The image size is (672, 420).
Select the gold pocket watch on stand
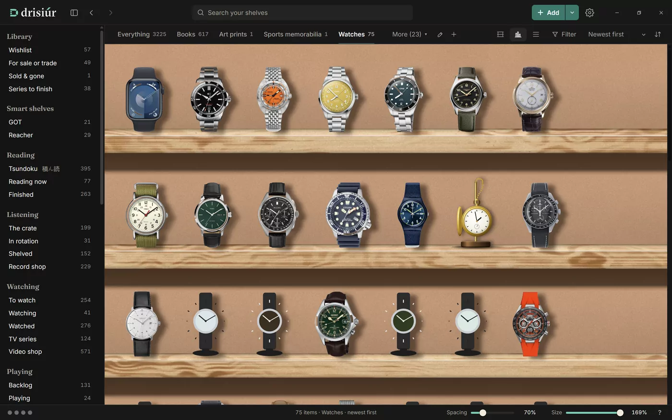475,213
